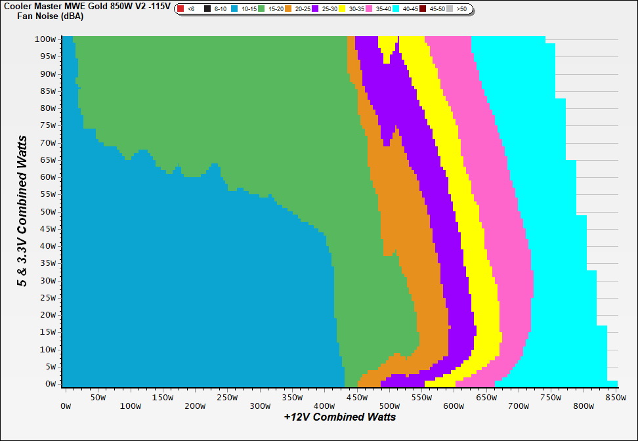This screenshot has width=638, height=441.
Task: Choose the pink 35-40 legend swatch
Action: [x=369, y=9]
